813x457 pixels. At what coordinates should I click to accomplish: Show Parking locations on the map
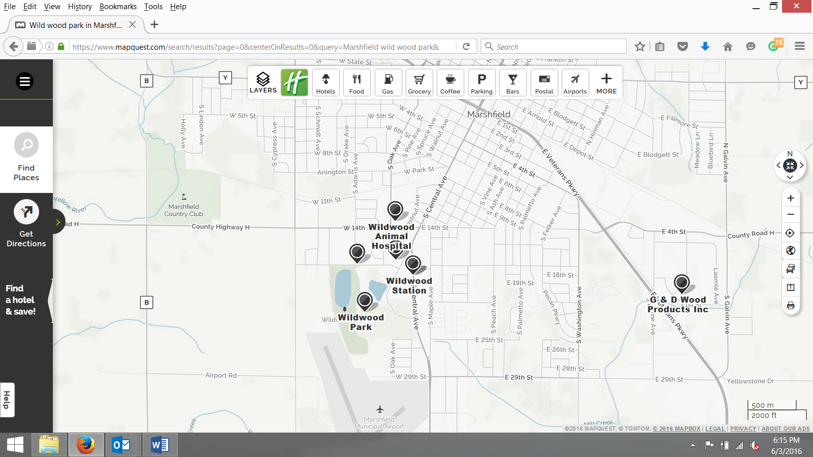482,82
